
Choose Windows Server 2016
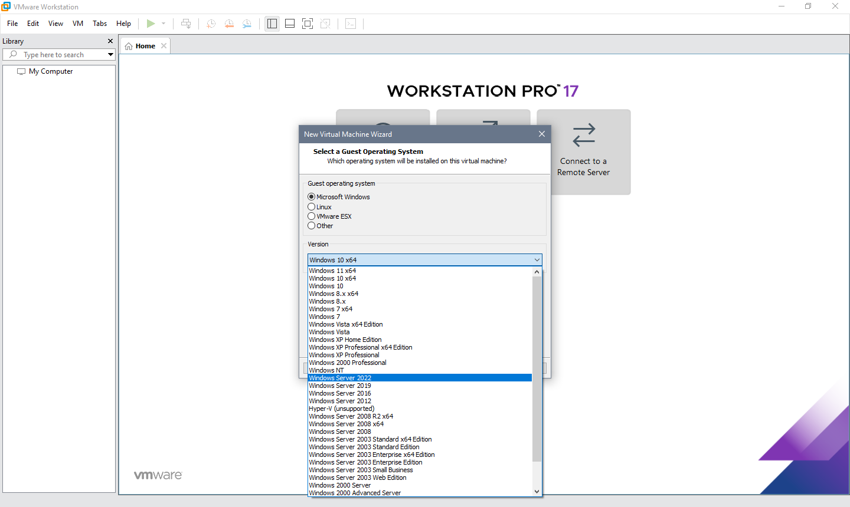pos(420,393)
